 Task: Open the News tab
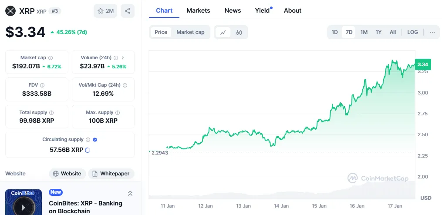233,10
